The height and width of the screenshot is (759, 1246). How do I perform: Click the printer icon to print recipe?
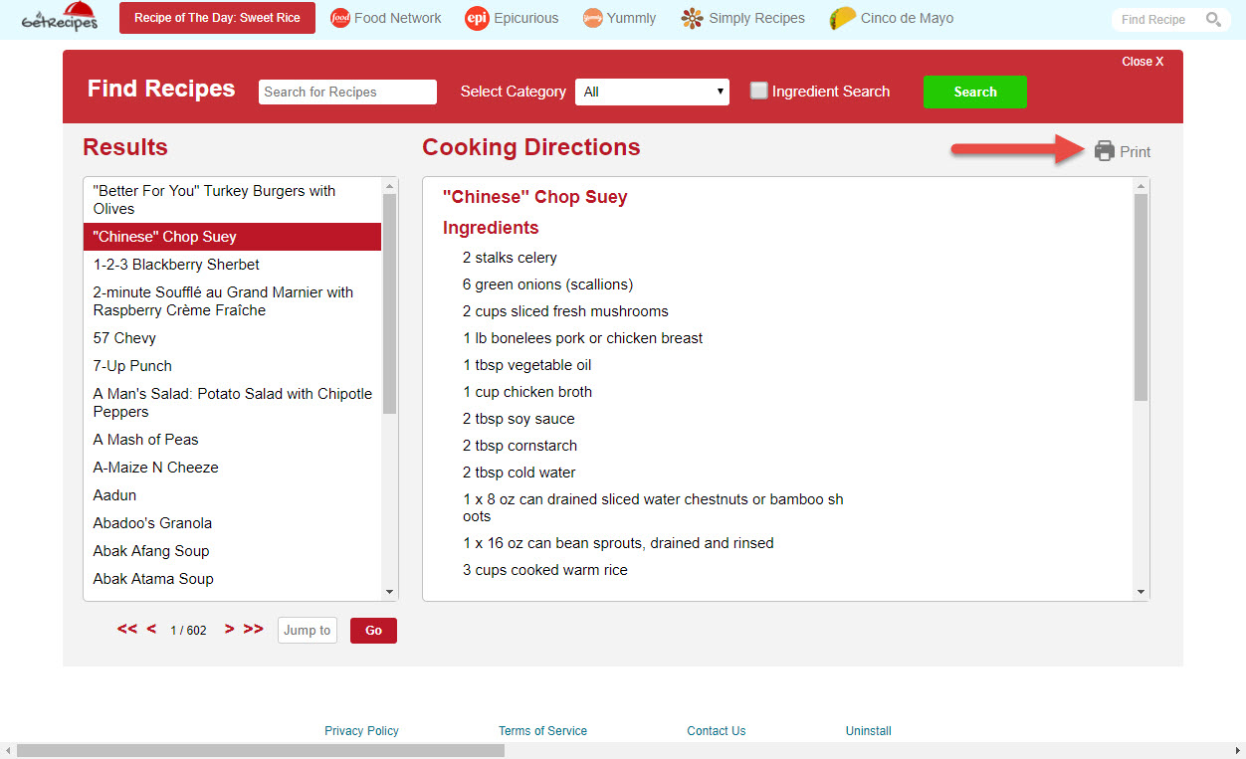(x=1105, y=151)
